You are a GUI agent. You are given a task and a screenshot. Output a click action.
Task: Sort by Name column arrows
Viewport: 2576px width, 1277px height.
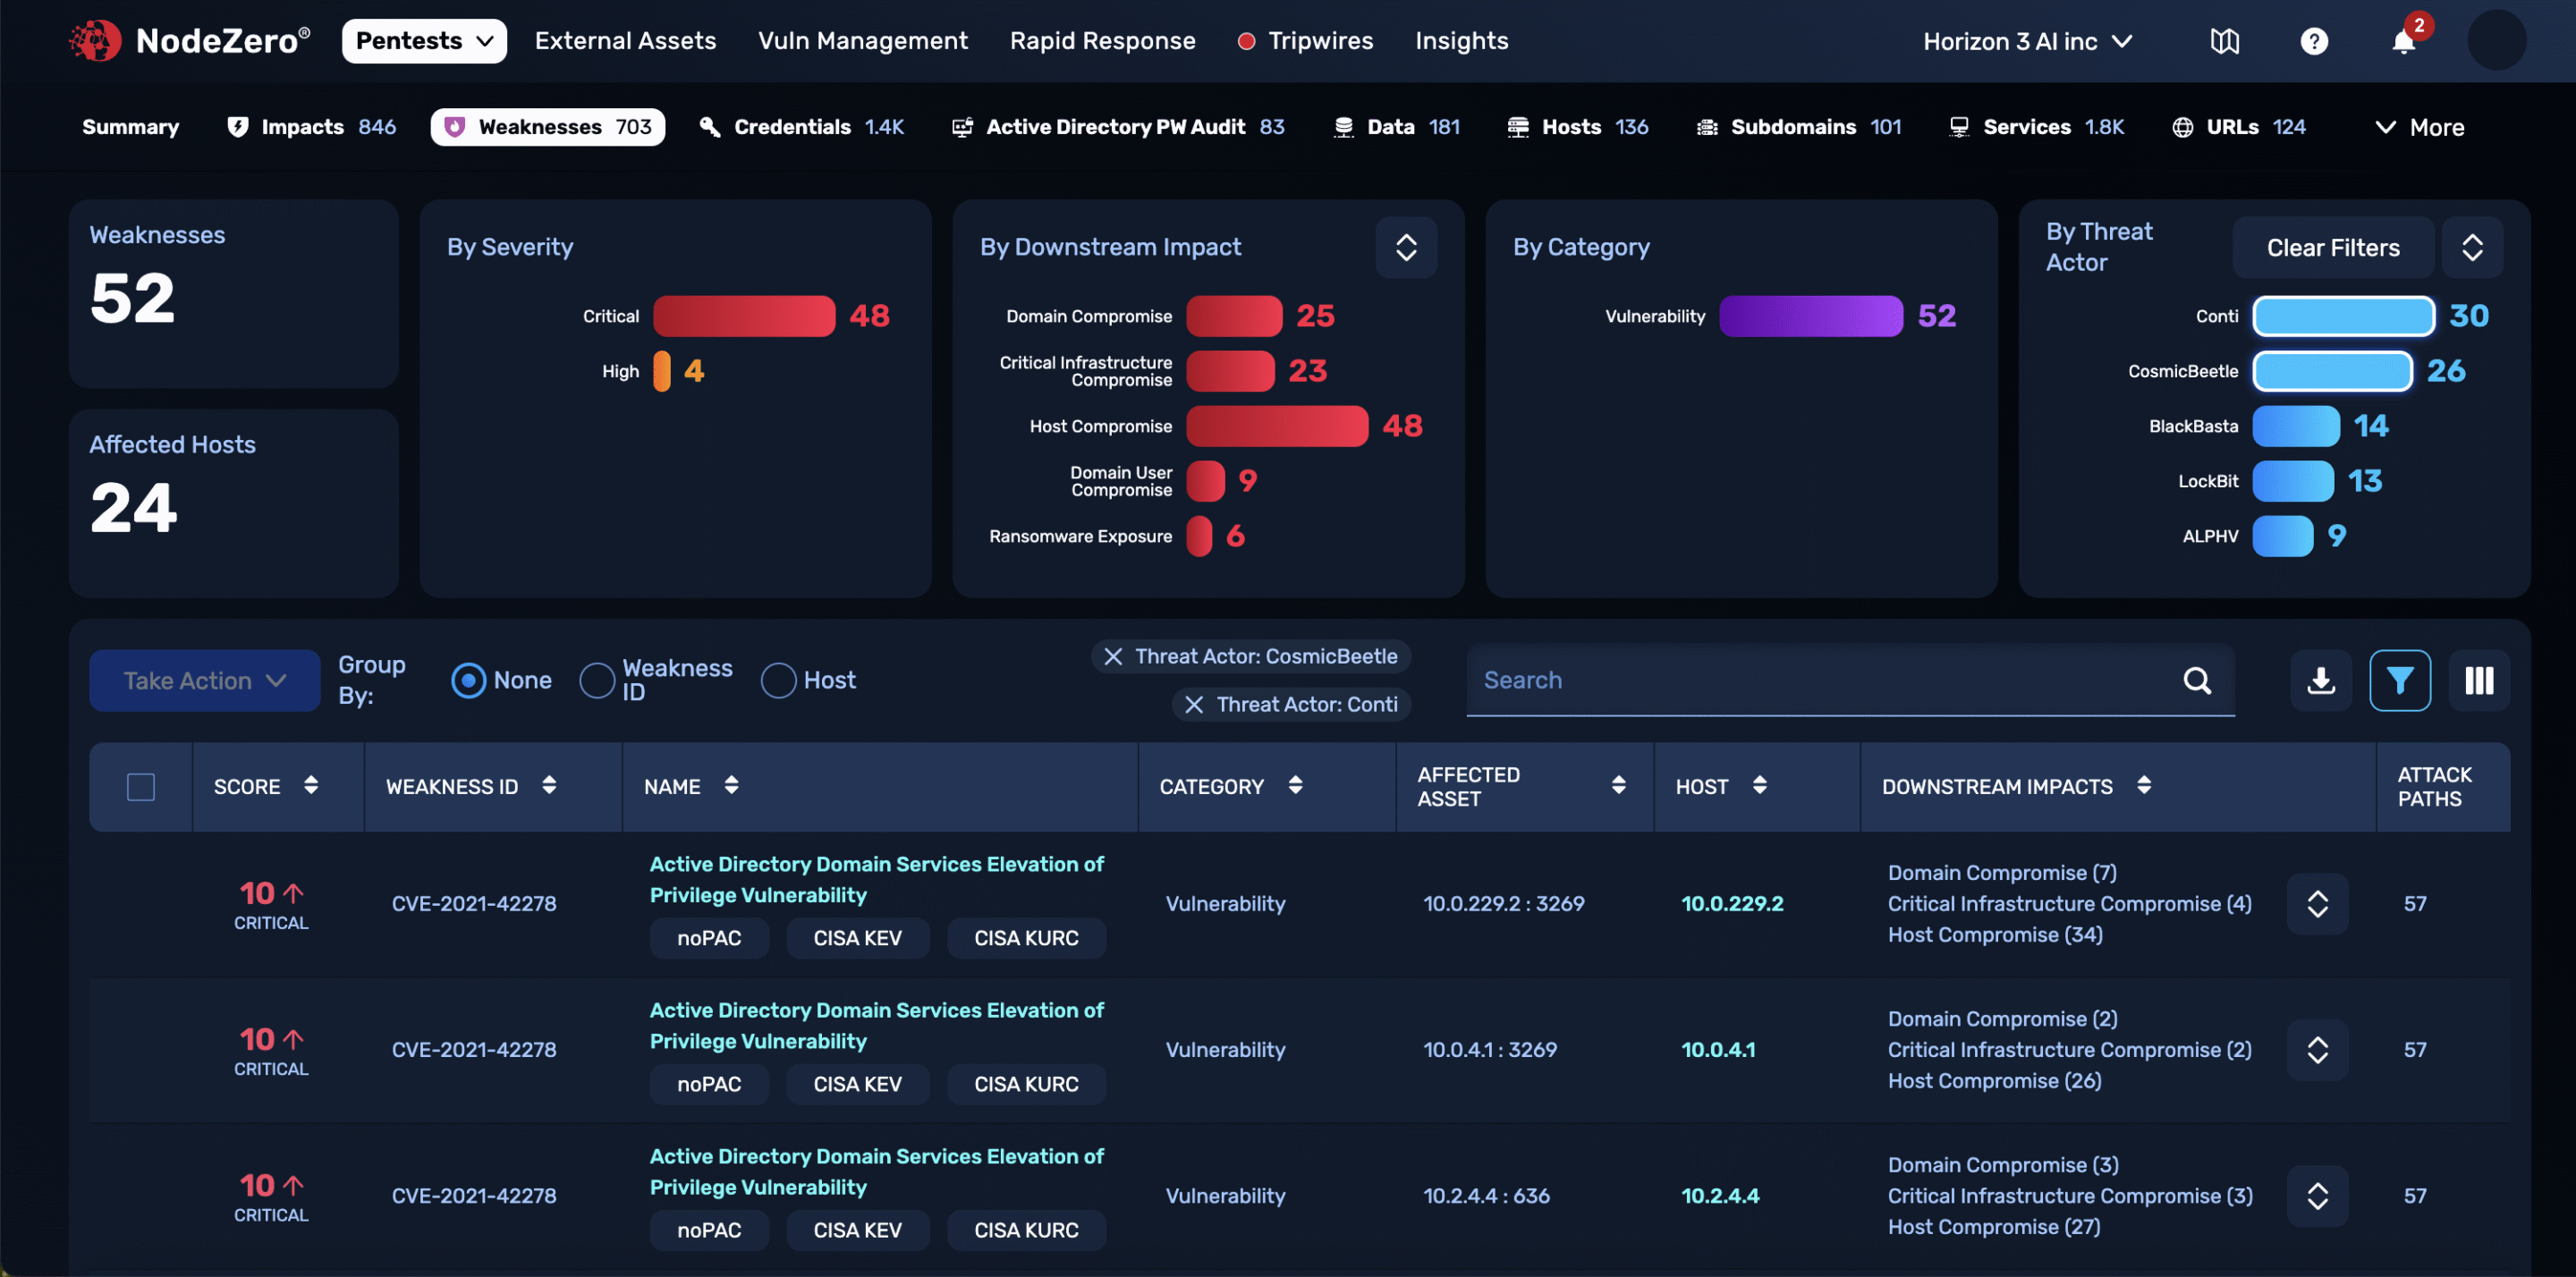(731, 785)
